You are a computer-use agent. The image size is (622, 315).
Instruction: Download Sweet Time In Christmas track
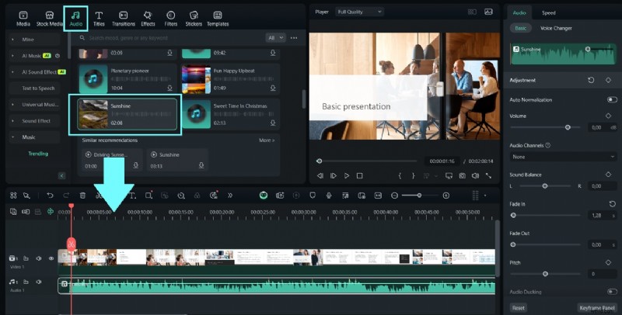(273, 123)
